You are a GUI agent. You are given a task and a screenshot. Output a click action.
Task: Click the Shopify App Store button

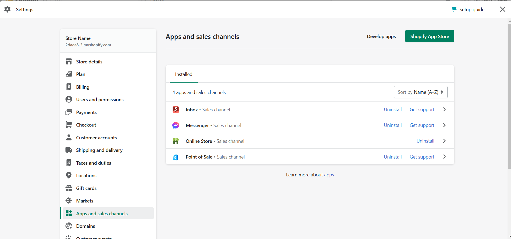click(429, 36)
